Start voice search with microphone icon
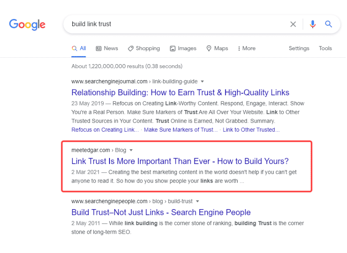This screenshot has width=347, height=253. point(313,24)
